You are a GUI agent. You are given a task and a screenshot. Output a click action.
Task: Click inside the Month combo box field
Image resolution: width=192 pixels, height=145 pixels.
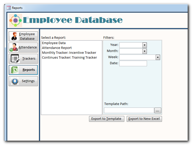click(x=131, y=51)
